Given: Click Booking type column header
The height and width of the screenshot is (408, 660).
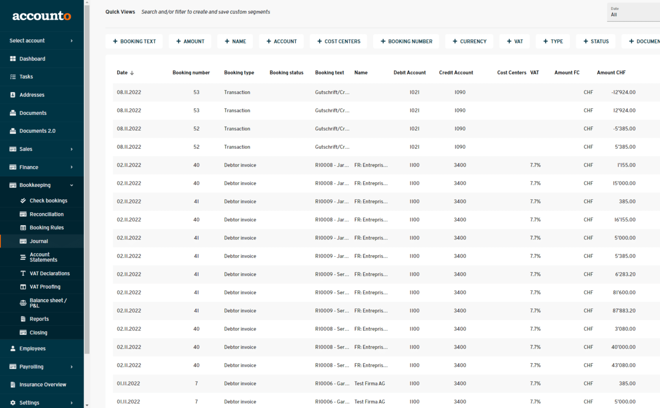Looking at the screenshot, I should 239,73.
